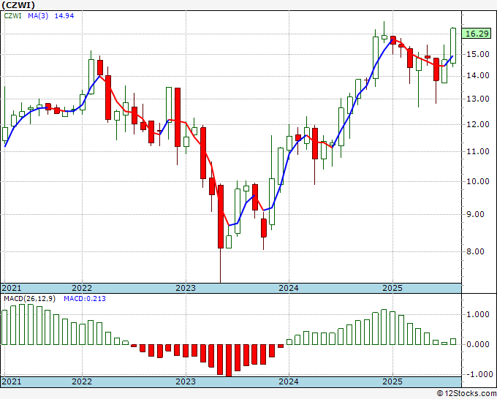Click the 11.00 price axis label

(478, 151)
